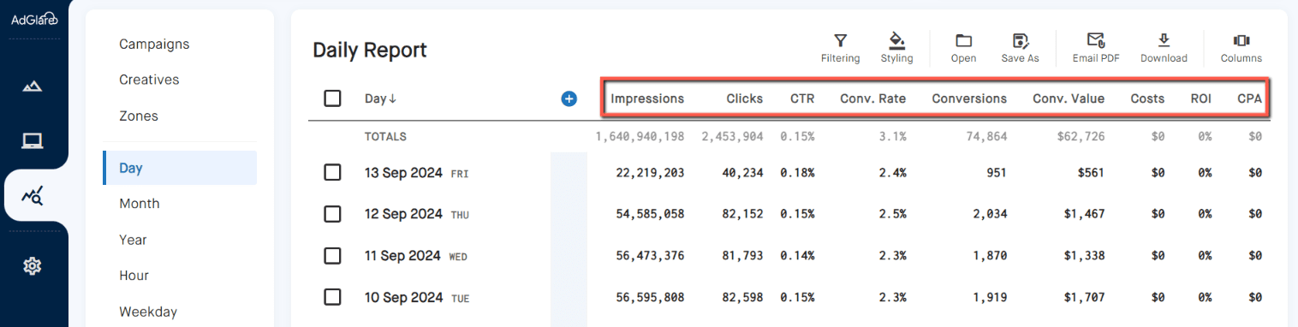Click the 12 Sep 2024 date
This screenshot has width=1298, height=327.
coord(403,214)
